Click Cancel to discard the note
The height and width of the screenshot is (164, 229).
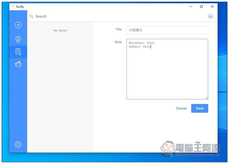click(181, 108)
